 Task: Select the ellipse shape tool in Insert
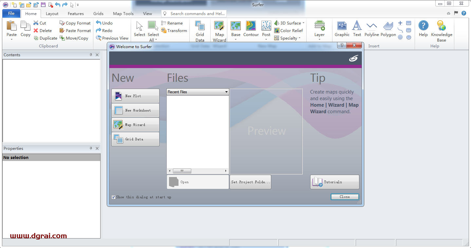point(408,37)
